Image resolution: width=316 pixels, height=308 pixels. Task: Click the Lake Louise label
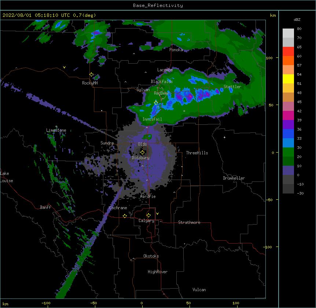tap(7, 177)
